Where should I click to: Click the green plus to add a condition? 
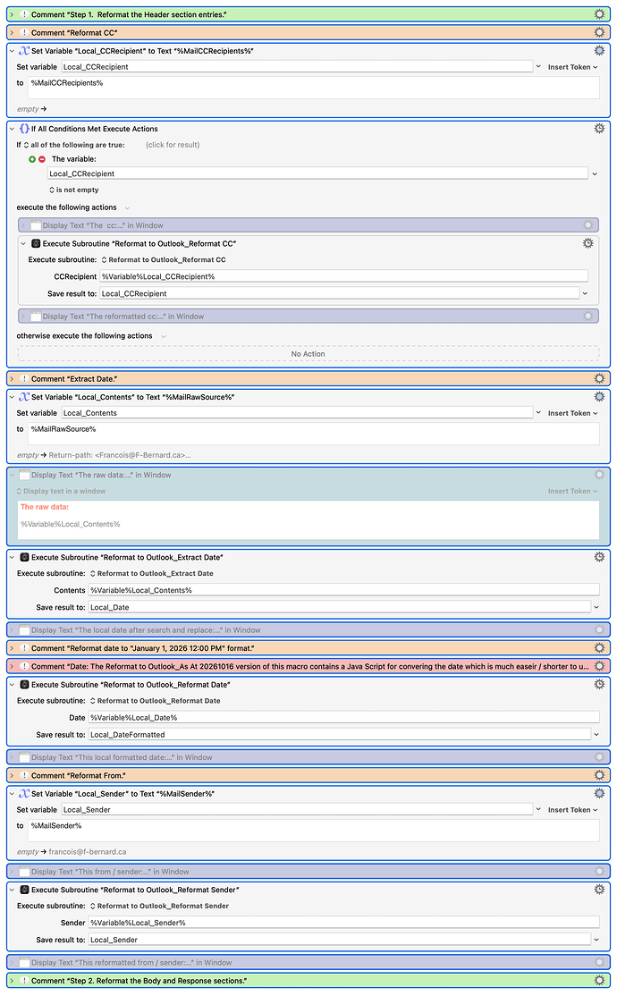pyautogui.click(x=32, y=159)
